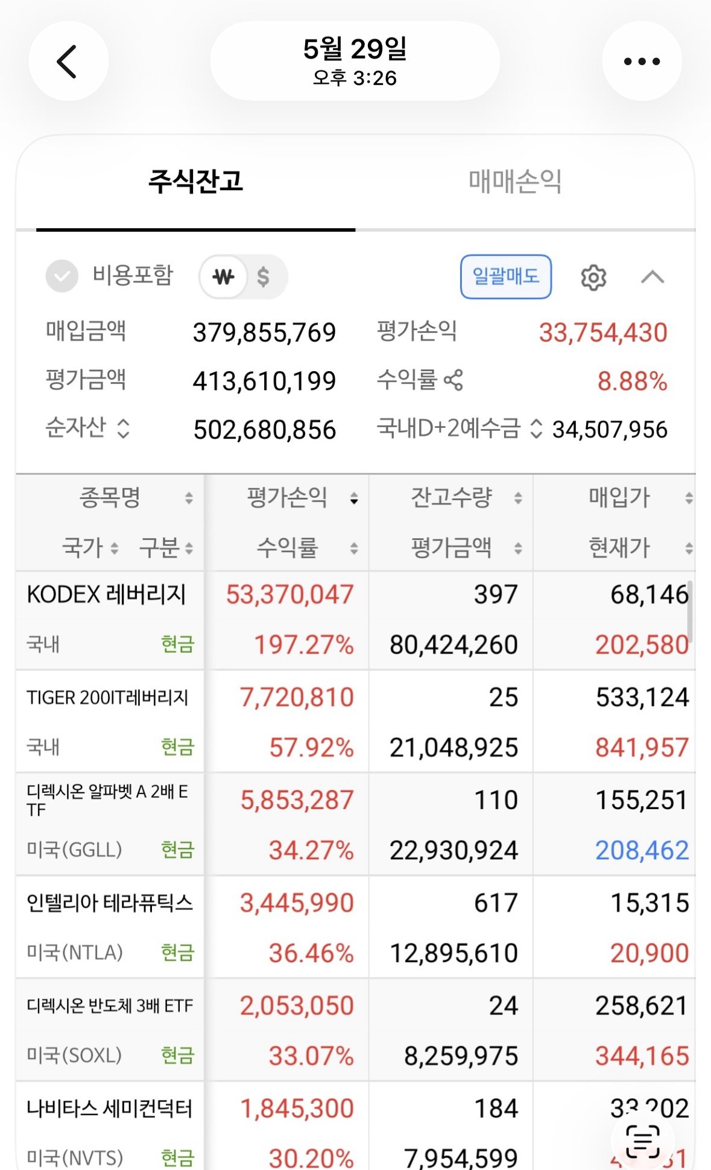Tap GGLL current price 208,462

tap(642, 851)
